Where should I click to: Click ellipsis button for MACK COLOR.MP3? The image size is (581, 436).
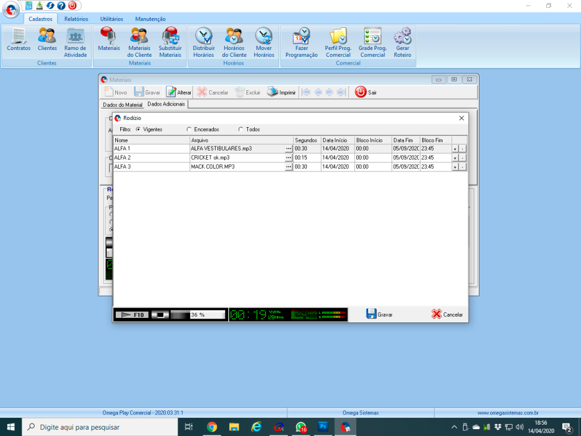(288, 167)
